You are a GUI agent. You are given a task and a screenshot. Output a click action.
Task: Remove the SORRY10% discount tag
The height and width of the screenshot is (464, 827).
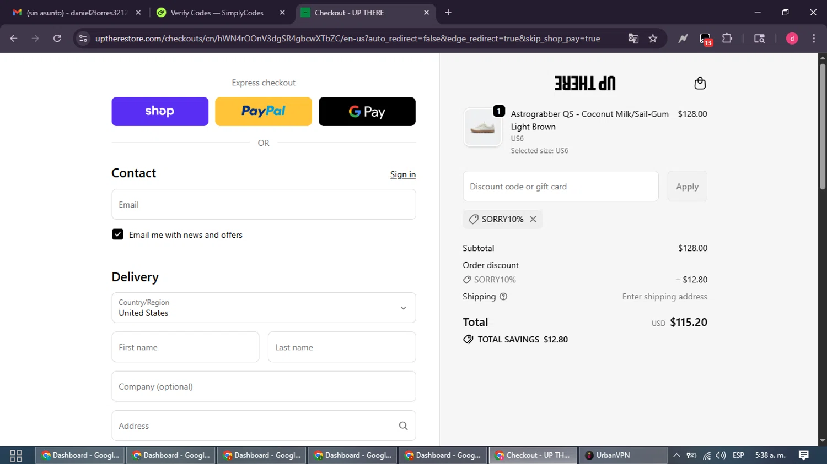click(533, 219)
